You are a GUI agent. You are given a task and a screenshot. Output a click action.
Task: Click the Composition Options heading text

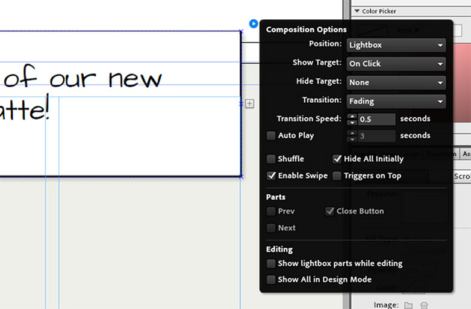pyautogui.click(x=306, y=29)
